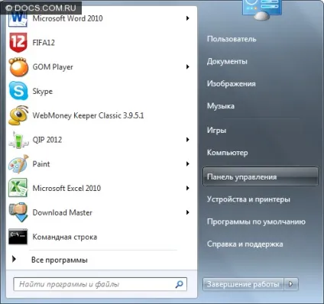Click the QIP 2012 icon
Viewport: 324px width, 304px height.
coord(18,140)
